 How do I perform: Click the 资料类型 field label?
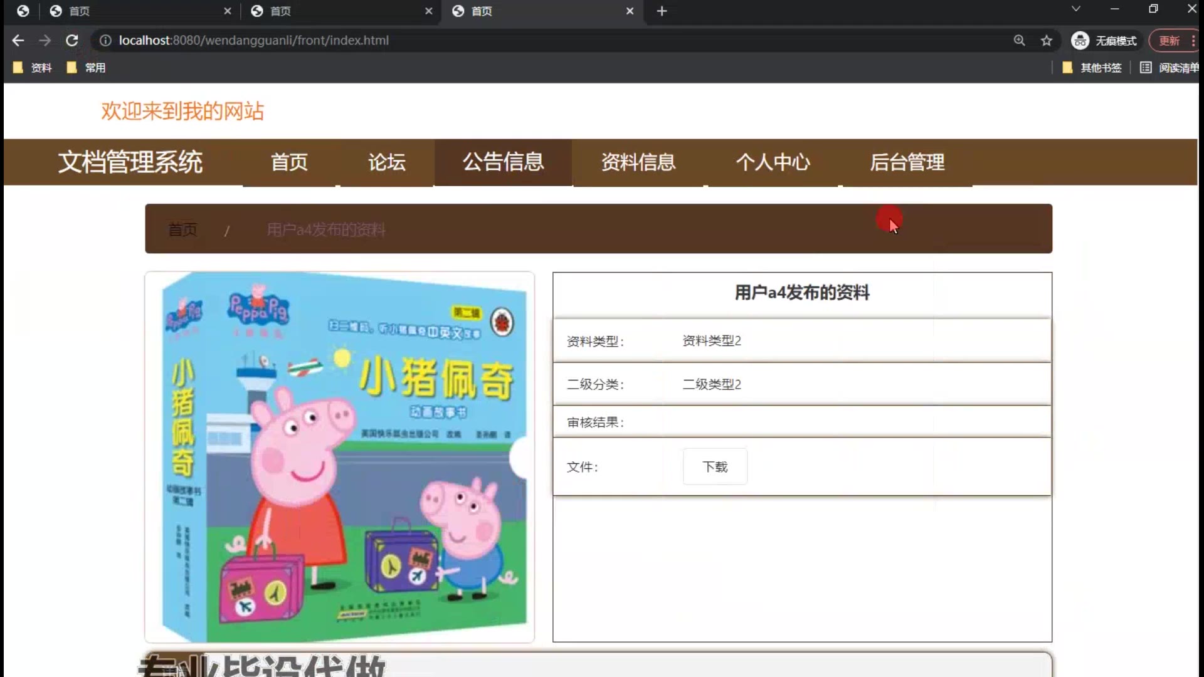point(595,341)
